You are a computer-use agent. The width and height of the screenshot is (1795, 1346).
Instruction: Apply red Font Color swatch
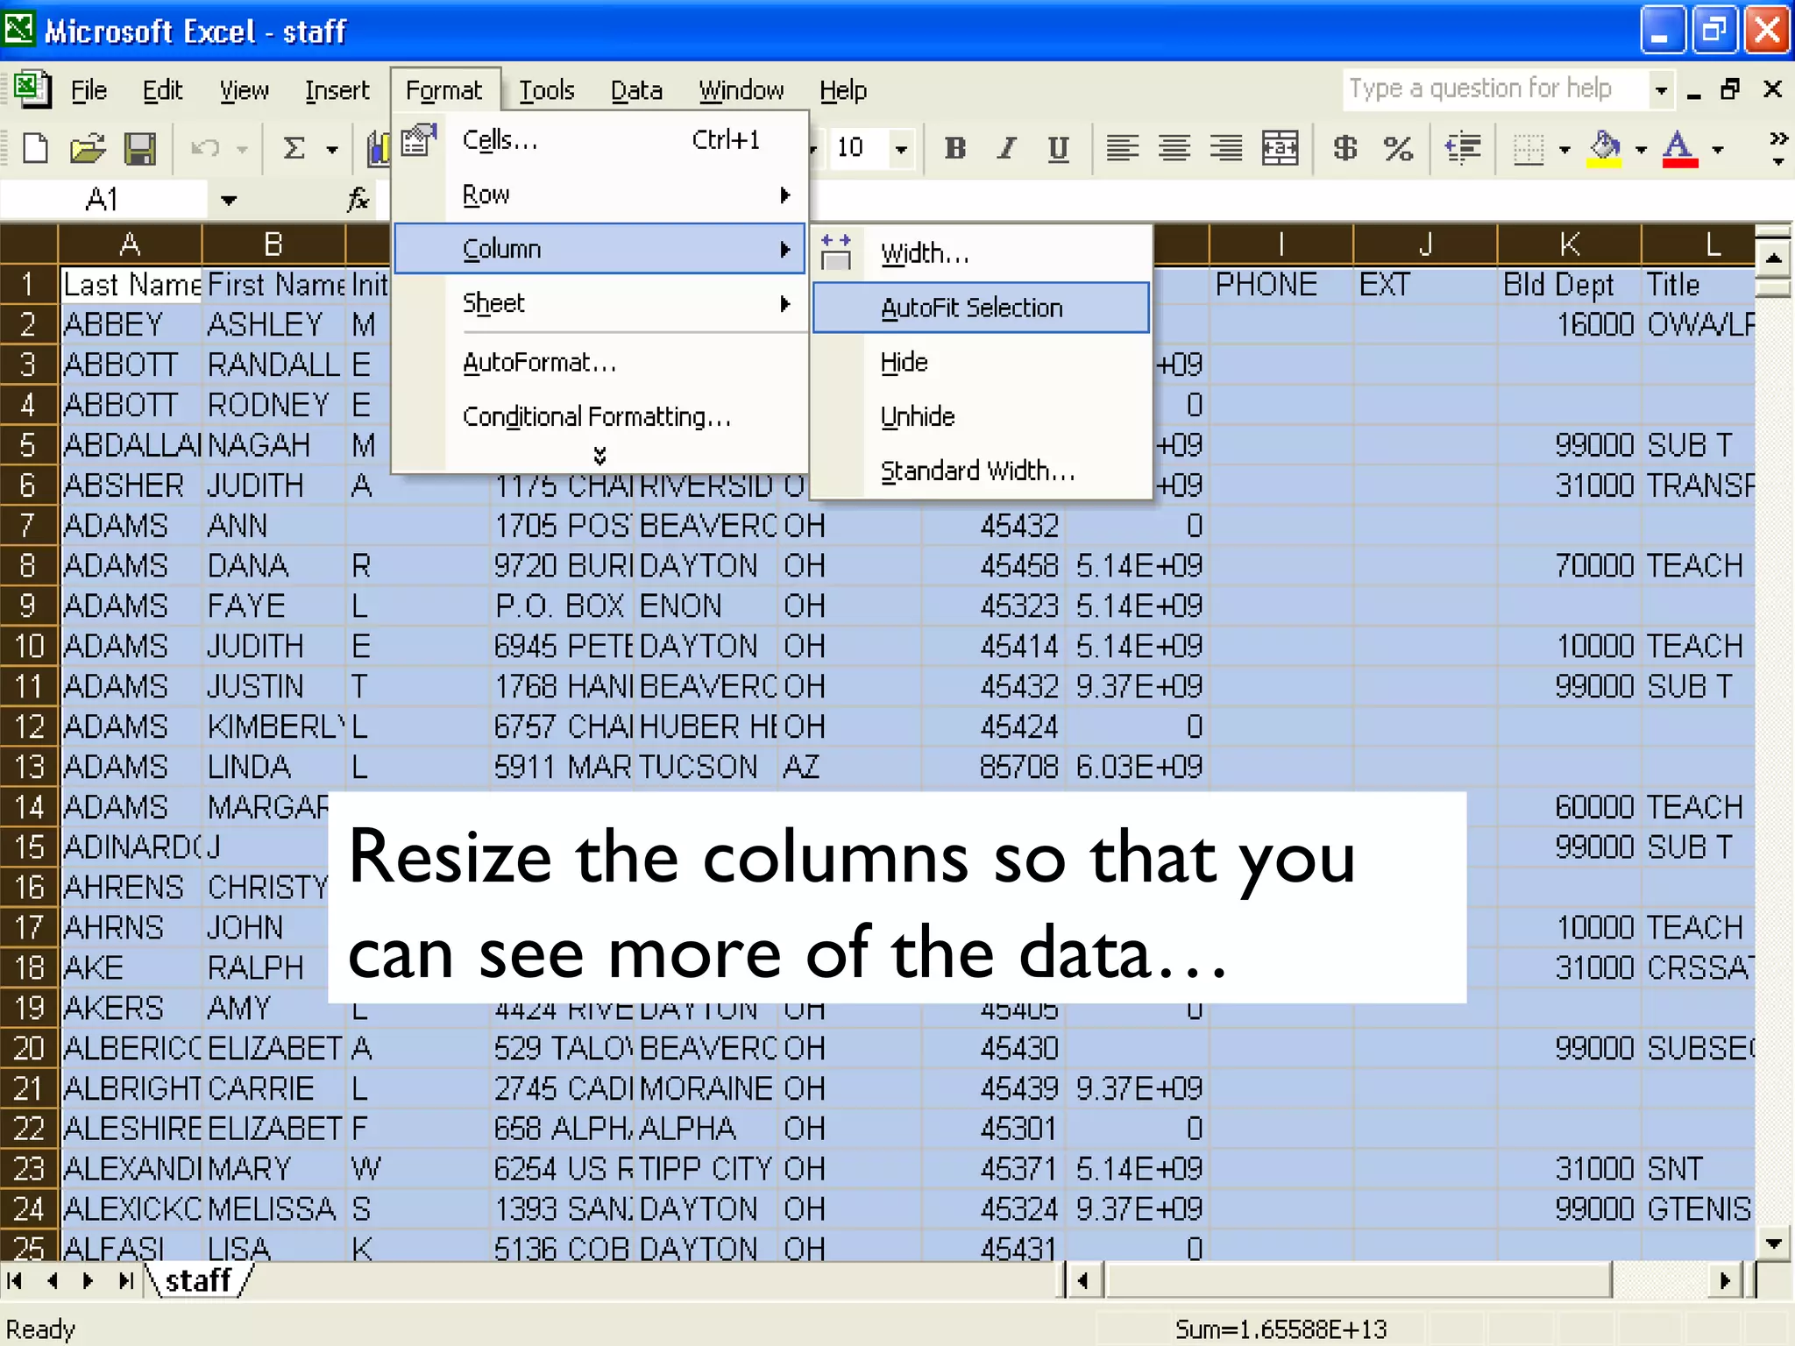[1680, 148]
